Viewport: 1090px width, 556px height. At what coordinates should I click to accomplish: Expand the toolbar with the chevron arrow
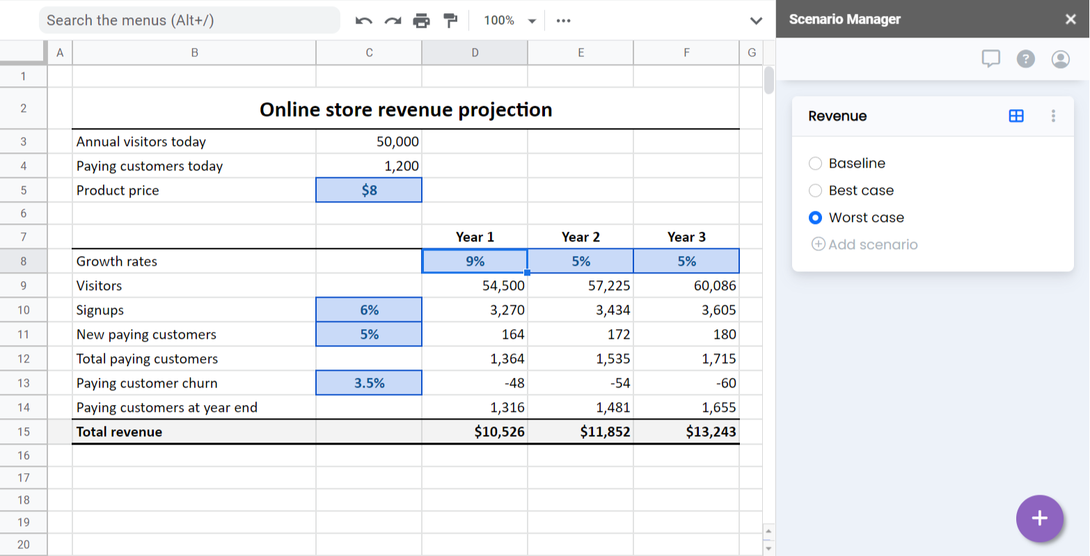756,21
